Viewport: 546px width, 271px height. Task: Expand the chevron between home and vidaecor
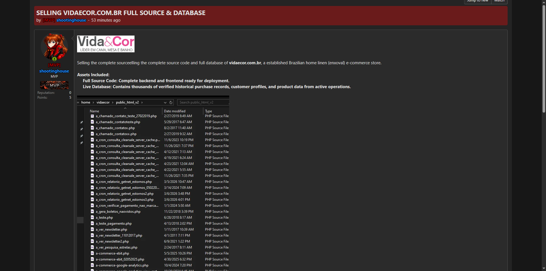(93, 103)
